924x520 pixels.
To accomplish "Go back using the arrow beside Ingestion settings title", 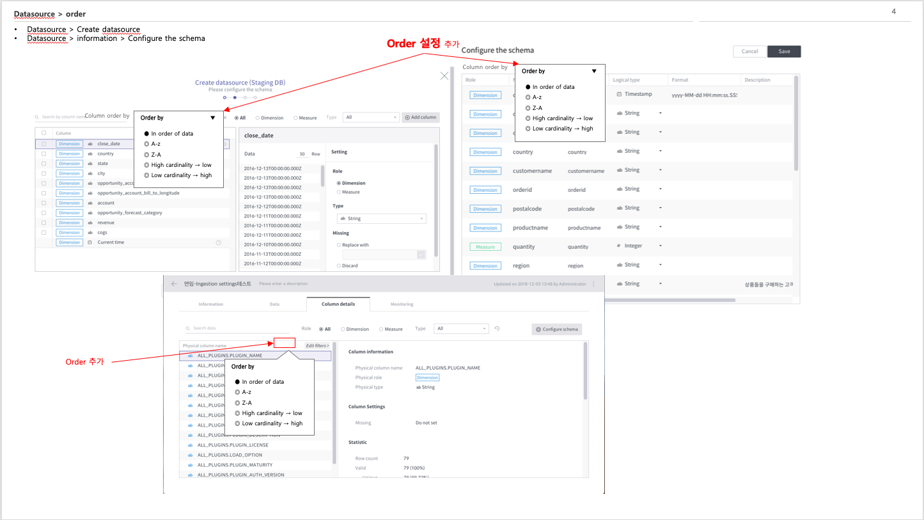I will (x=174, y=284).
